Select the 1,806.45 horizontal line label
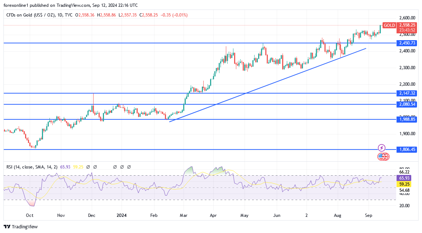422x233 pixels. (407, 149)
